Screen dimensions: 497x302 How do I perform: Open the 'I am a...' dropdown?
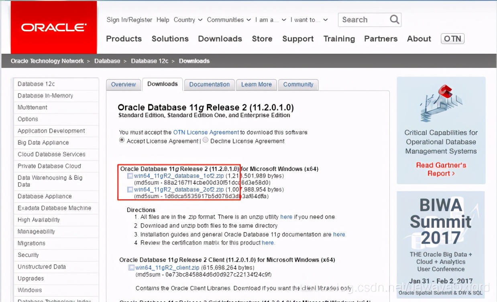tap(271, 20)
